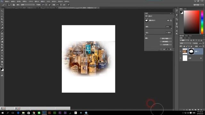205x115 pixels.
Task: Open the layer filter kind dropdown
Action: (x=184, y=41)
